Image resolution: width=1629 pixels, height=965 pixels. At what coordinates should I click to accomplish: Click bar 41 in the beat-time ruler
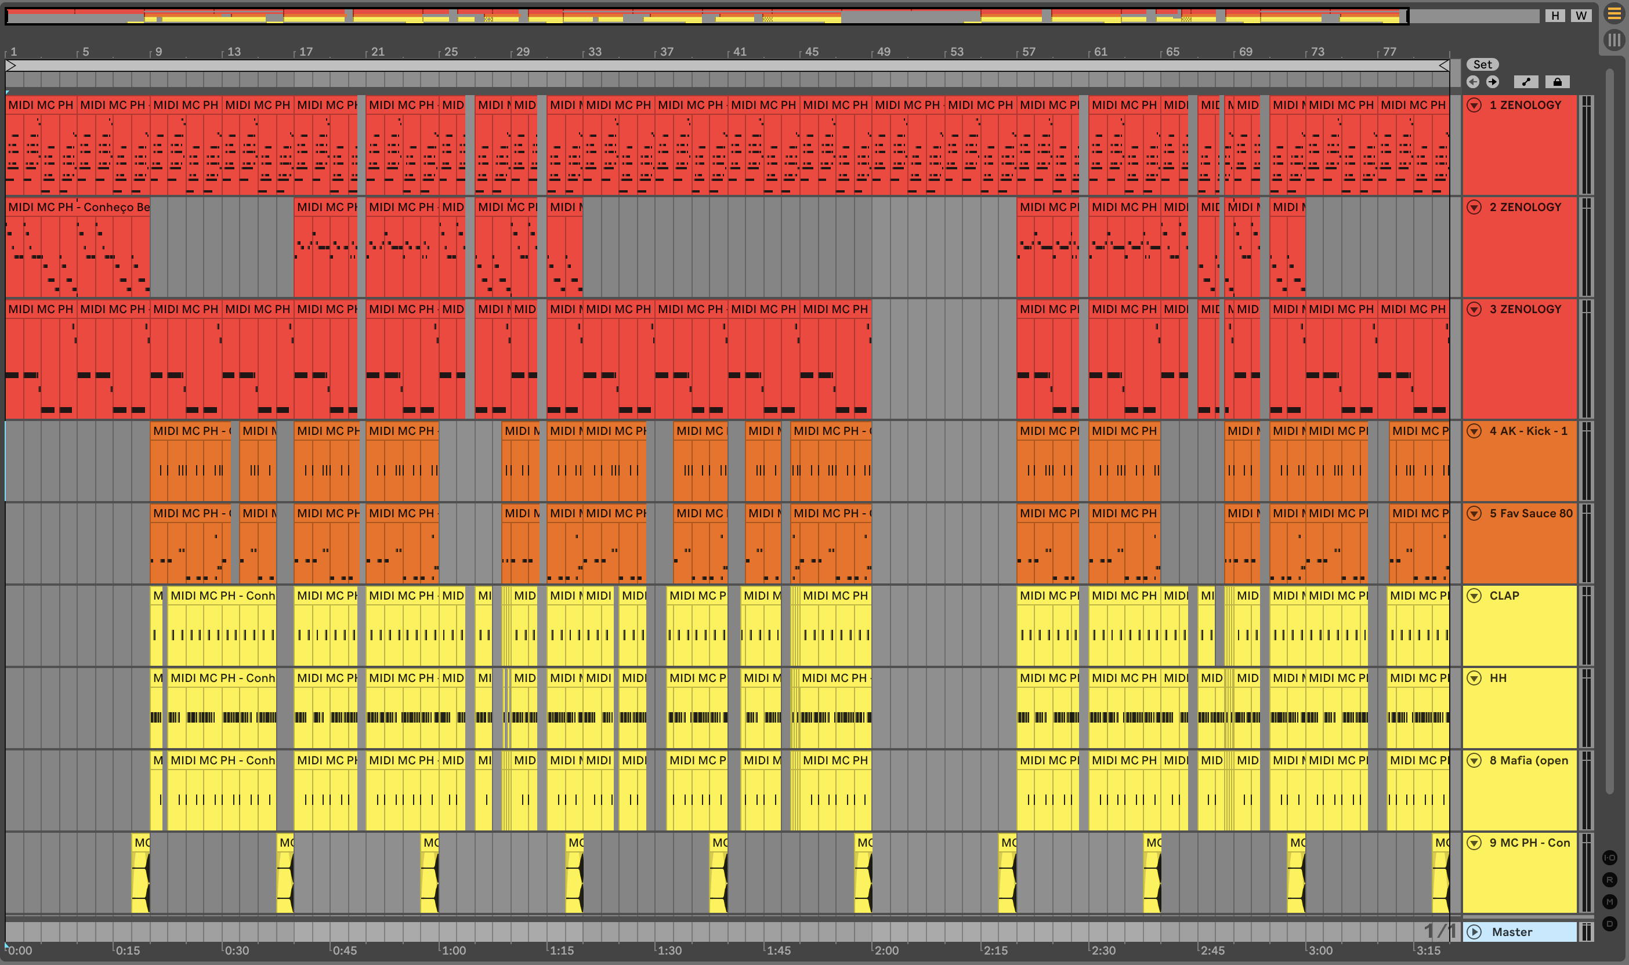point(740,52)
